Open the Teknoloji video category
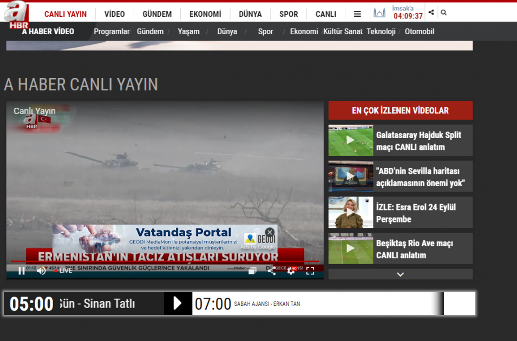Image resolution: width=517 pixels, height=341 pixels. tap(381, 31)
